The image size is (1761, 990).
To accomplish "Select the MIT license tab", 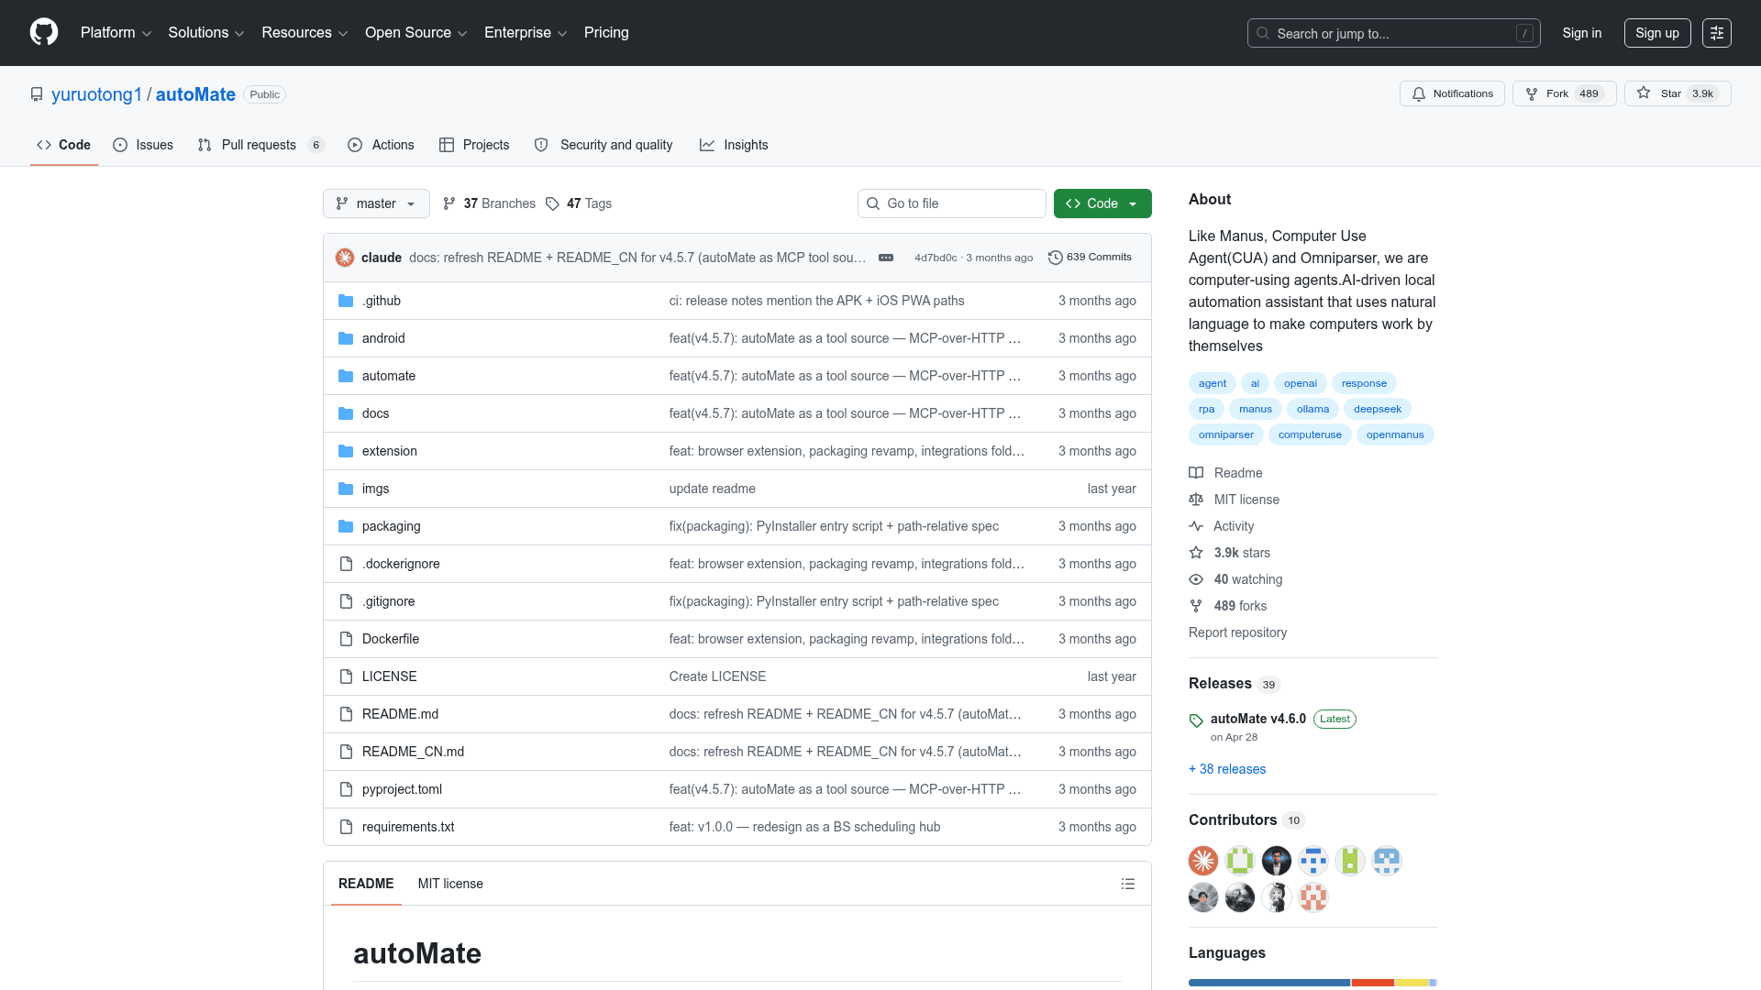I will coord(450,884).
